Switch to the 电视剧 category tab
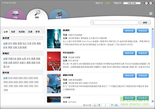Viewport: 155px width, 109px height. click(x=22, y=32)
